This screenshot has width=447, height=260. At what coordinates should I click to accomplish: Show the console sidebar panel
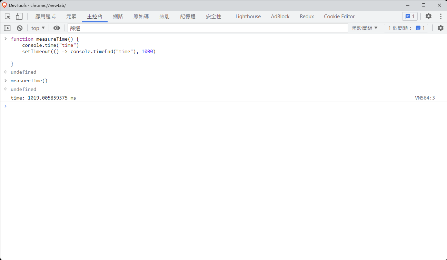[7, 28]
